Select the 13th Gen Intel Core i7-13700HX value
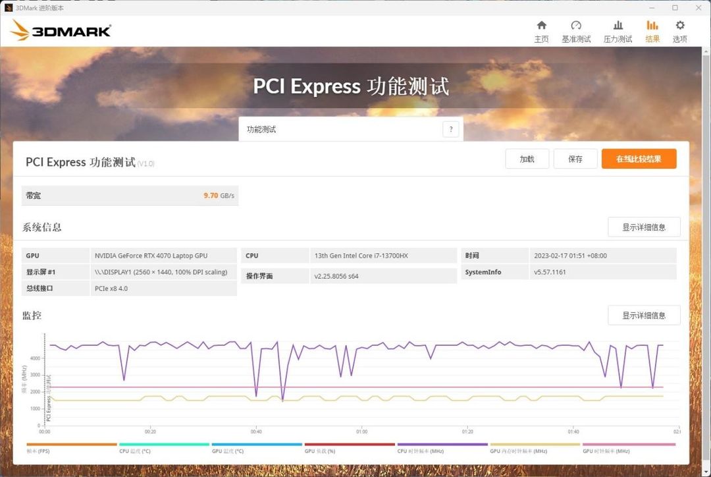Screen dimensions: 711x477 tap(361, 256)
